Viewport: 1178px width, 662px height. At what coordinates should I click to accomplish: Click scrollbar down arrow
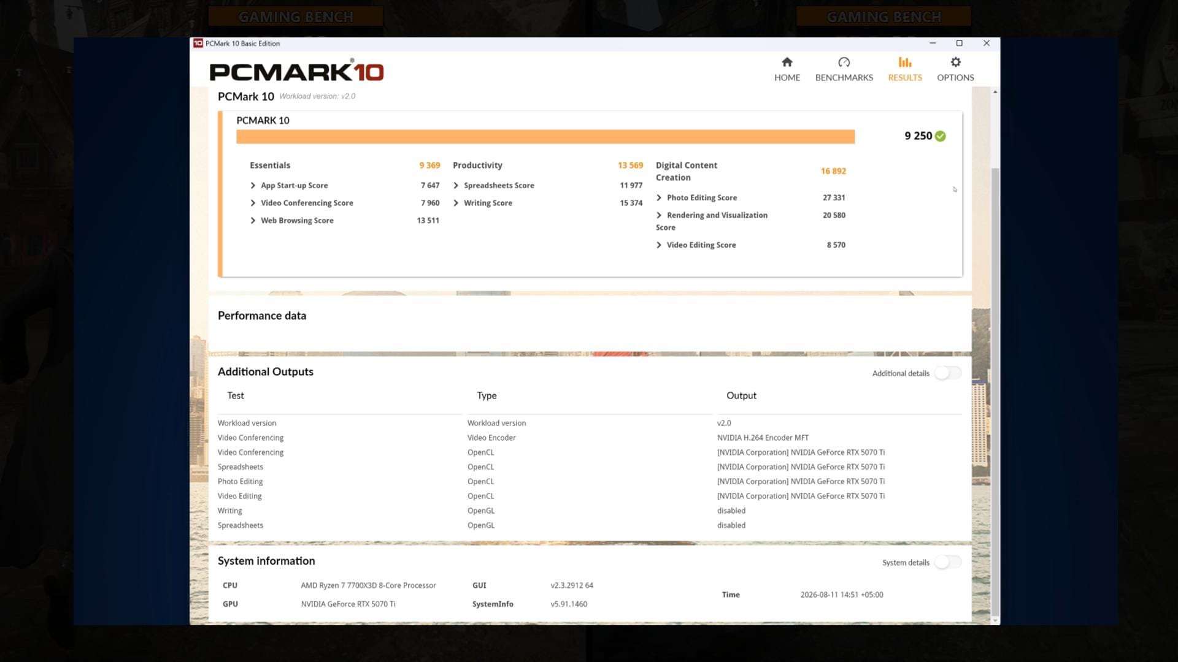(995, 620)
